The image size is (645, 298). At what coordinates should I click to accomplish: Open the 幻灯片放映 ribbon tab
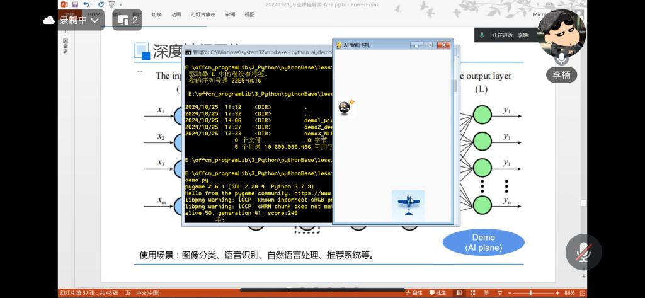coord(202,14)
